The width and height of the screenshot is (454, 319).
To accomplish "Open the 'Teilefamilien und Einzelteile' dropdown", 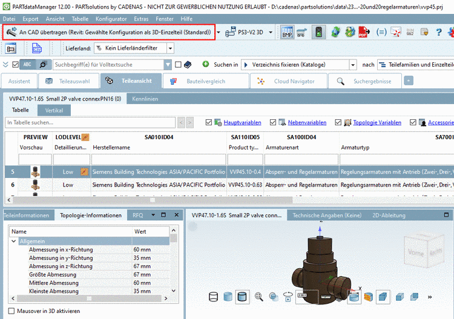I will point(416,65).
